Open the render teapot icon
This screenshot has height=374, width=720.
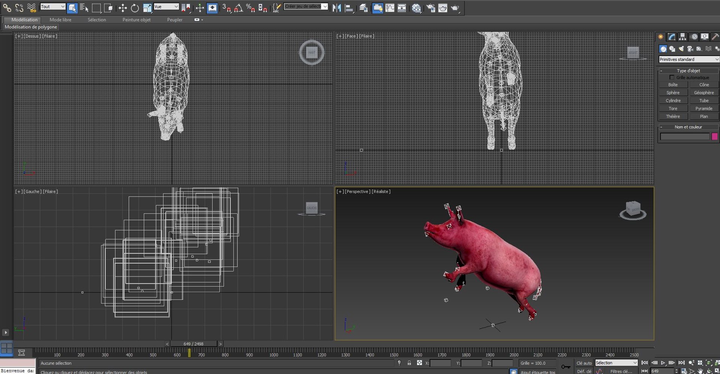(x=455, y=7)
